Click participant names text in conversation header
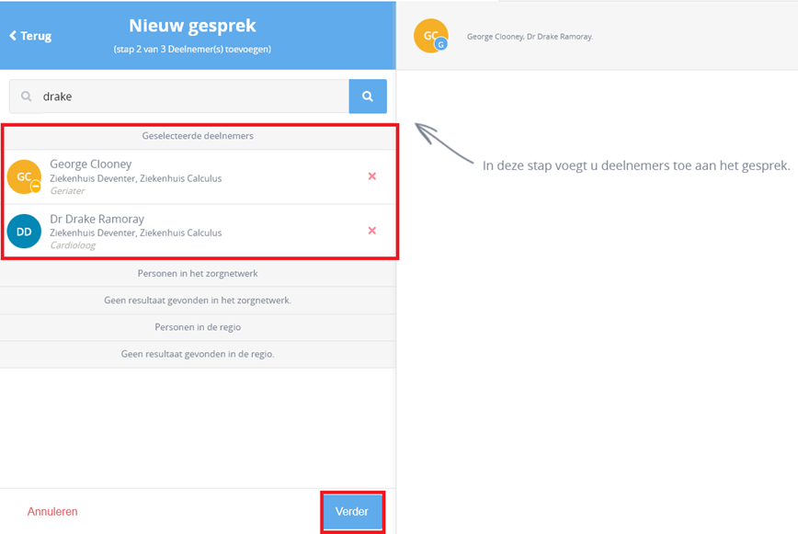Screen dimensions: 798x534 point(530,37)
